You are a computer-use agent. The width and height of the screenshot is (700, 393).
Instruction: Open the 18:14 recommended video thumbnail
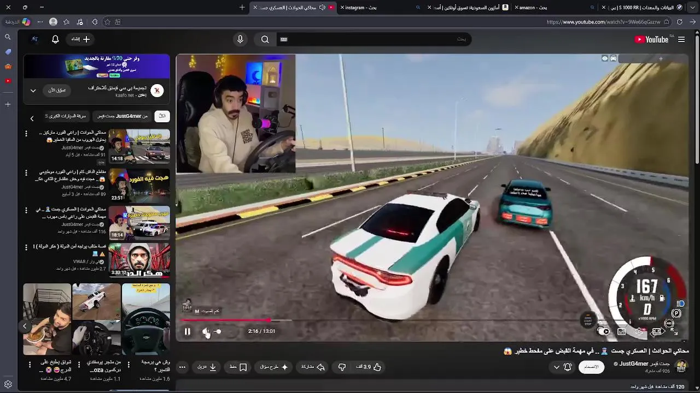tap(139, 223)
